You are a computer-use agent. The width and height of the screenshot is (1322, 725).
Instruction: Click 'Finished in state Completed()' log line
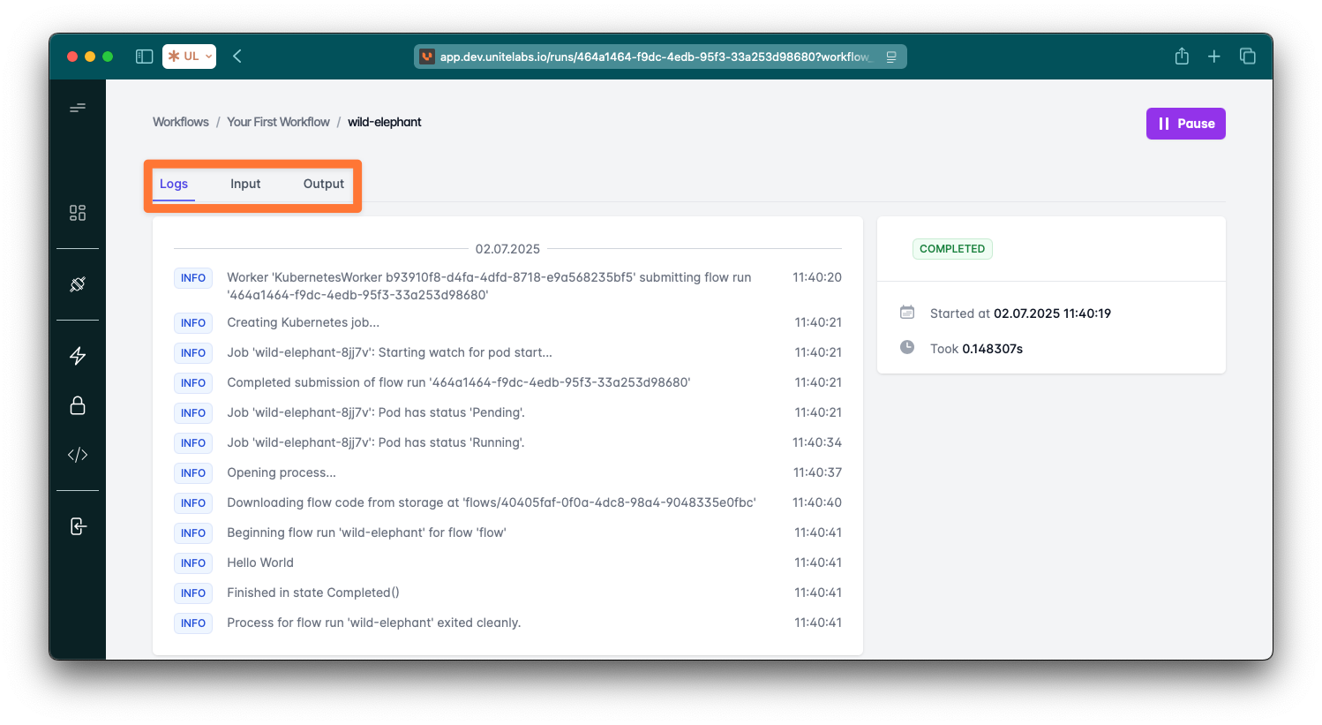pos(313,593)
